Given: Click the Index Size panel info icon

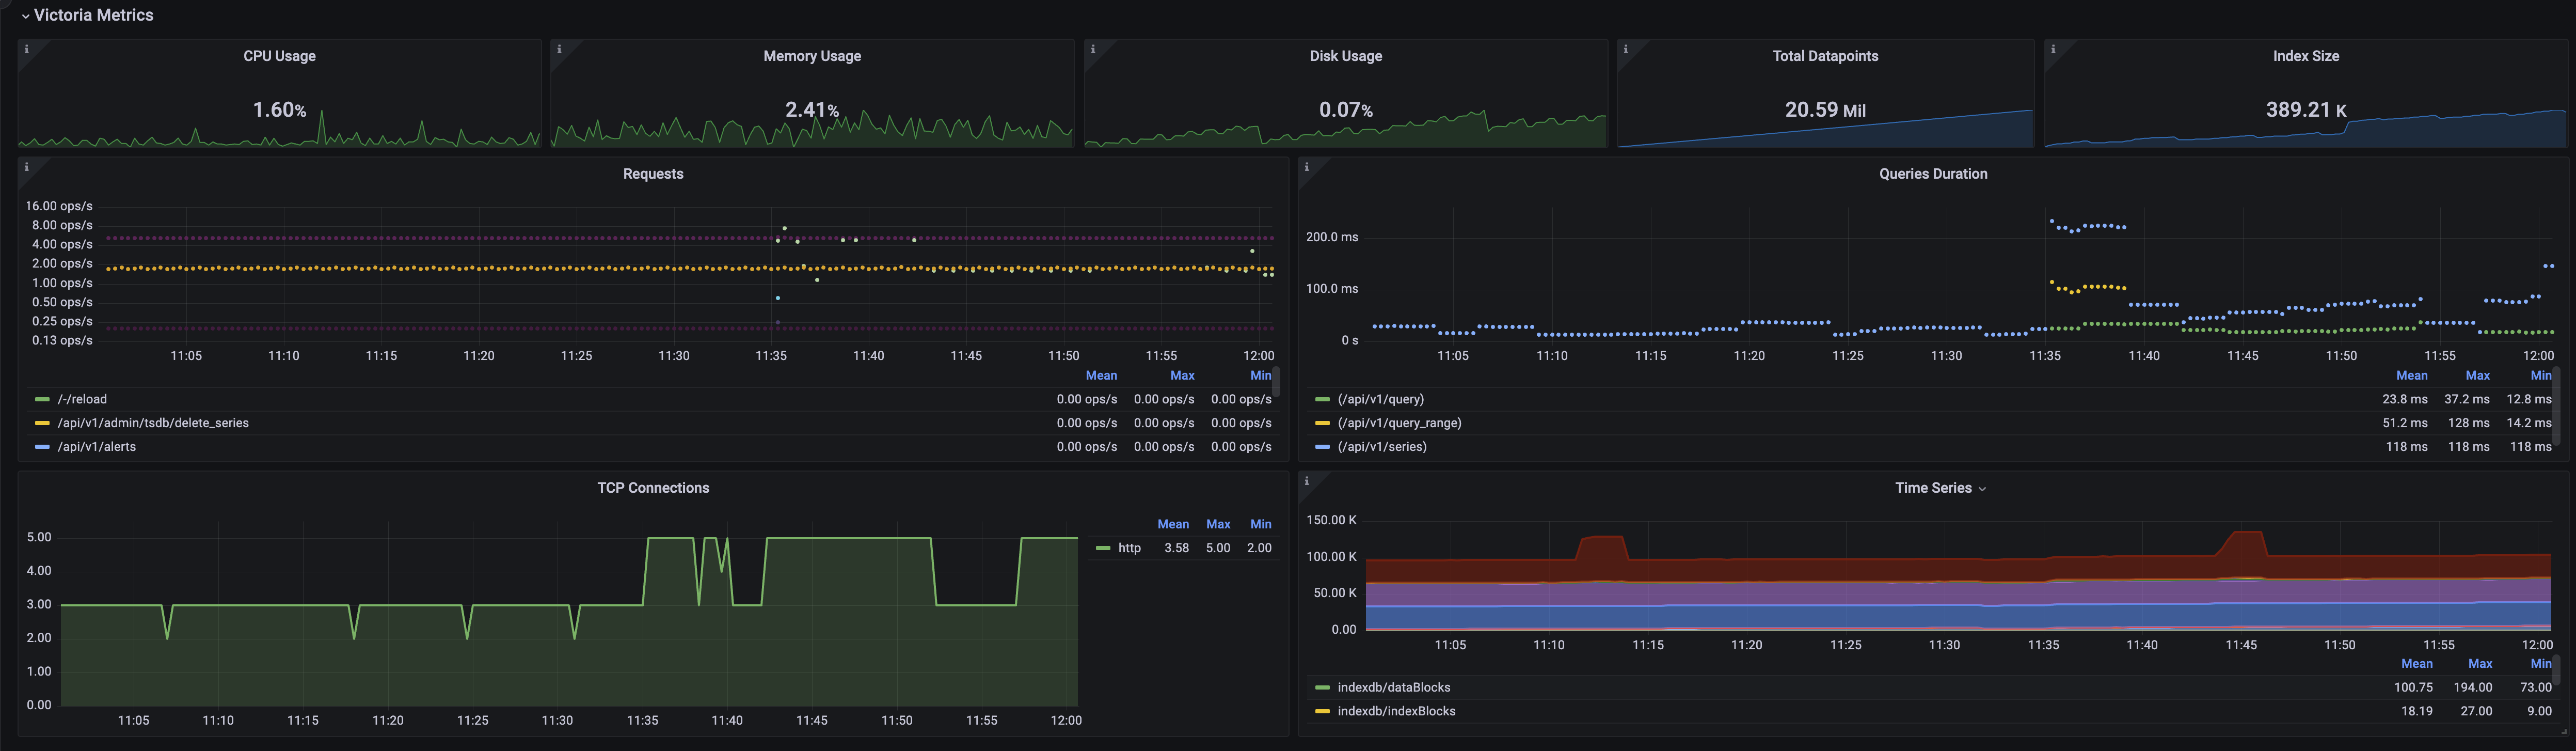Looking at the screenshot, I should (x=2053, y=49).
